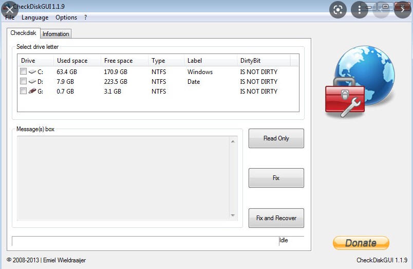Click the CheckDiskGUI 1.1.9 window title
The height and width of the screenshot is (269, 413).
39,6
